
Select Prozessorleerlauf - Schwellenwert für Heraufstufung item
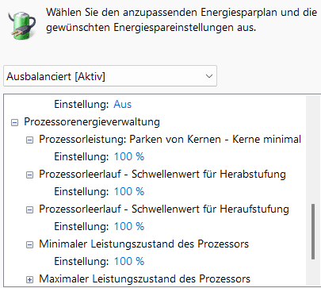click(x=164, y=209)
